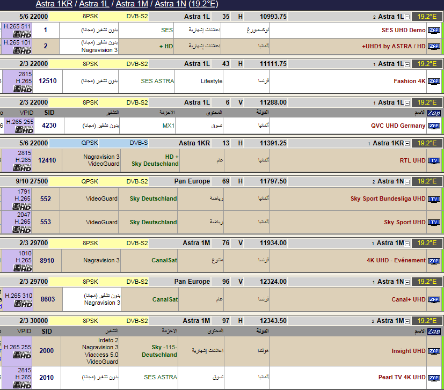Click the ZAP icon next to Fashion 4K
The image size is (444, 390).
433,82
